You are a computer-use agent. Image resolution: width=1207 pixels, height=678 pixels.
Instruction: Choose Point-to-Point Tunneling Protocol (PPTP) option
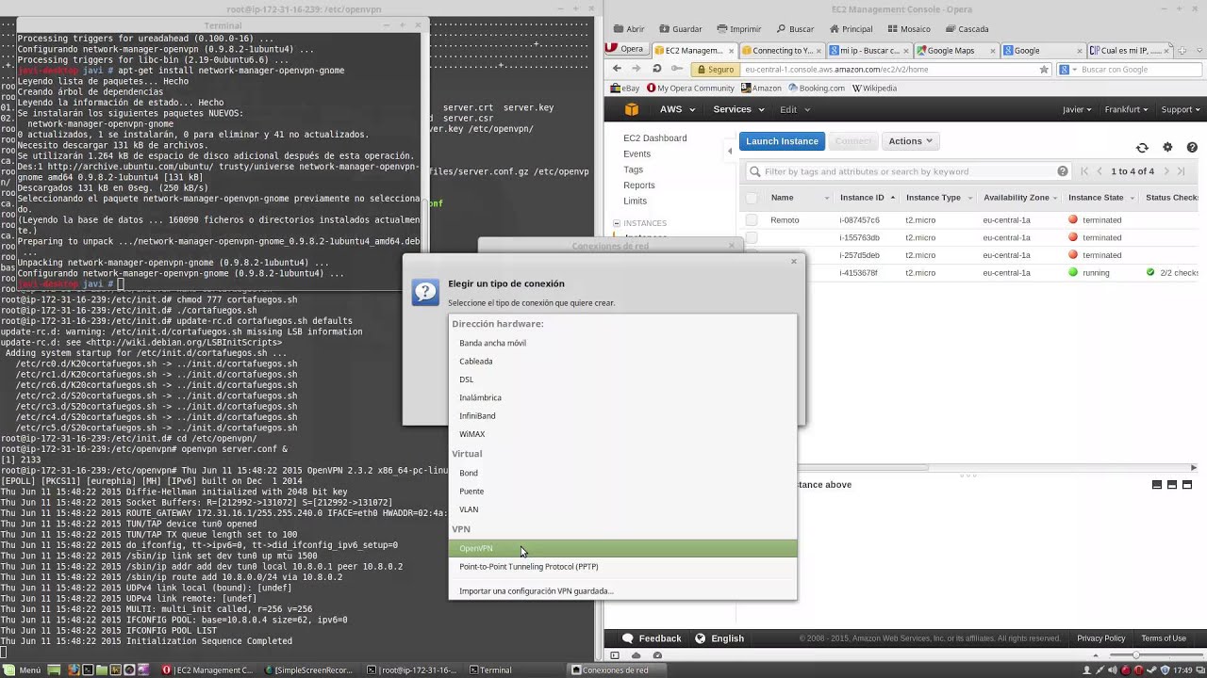622,567
